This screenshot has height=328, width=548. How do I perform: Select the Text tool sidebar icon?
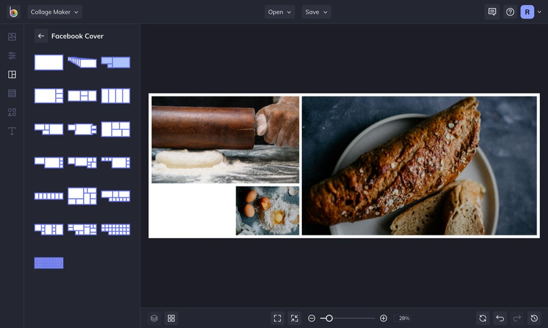pos(12,131)
